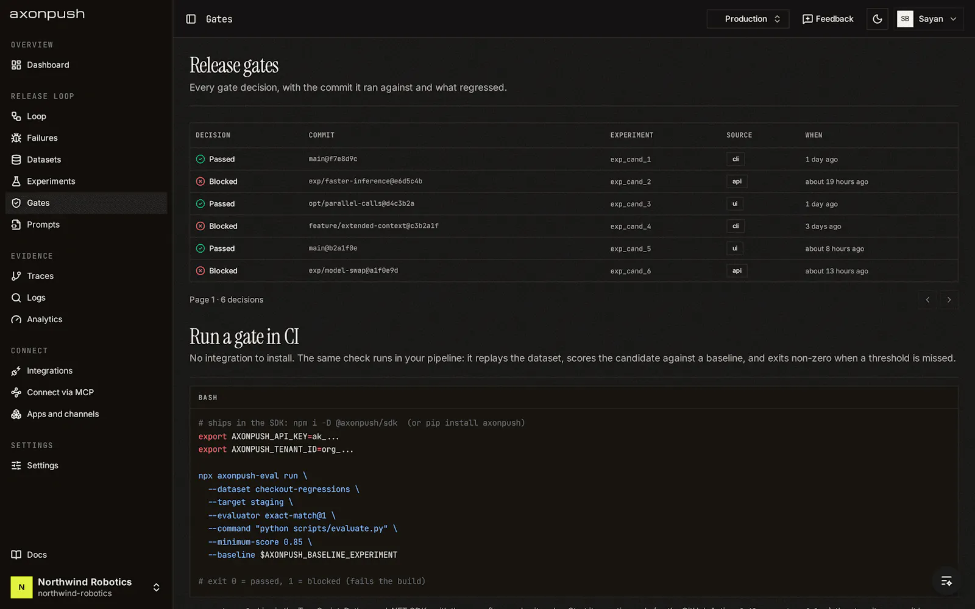This screenshot has width=975, height=609.
Task: Open Analytics page
Action: tap(86, 319)
